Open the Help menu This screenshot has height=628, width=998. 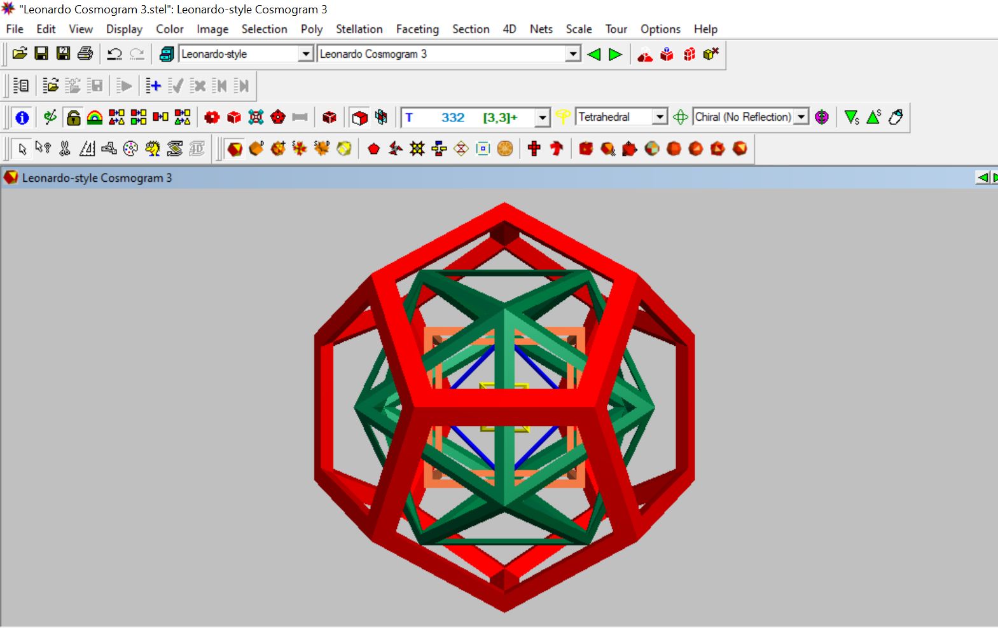pos(705,29)
